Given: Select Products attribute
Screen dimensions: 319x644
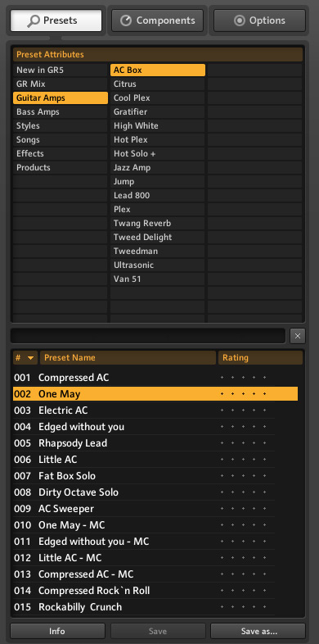Looking at the screenshot, I should coord(61,168).
